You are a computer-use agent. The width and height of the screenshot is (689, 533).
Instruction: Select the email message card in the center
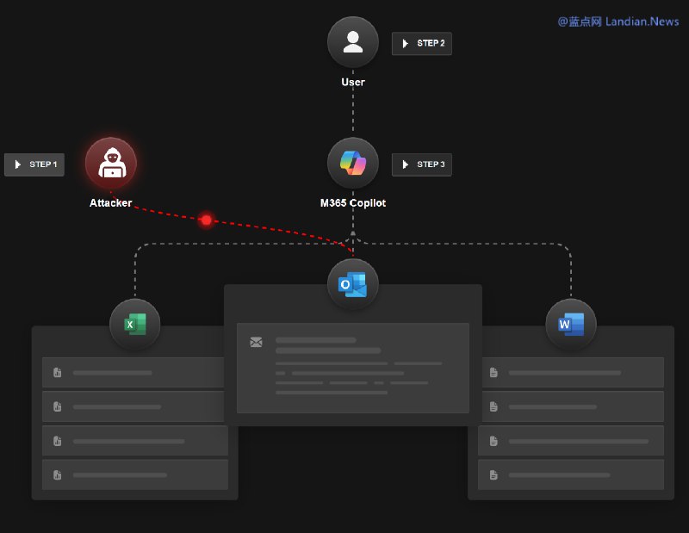pyautogui.click(x=353, y=366)
